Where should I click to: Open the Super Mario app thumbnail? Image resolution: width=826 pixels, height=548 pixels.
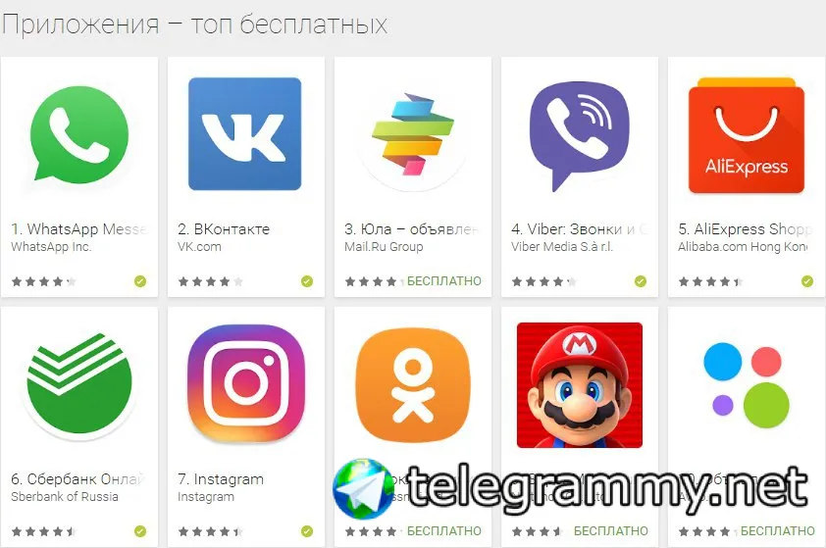(580, 385)
